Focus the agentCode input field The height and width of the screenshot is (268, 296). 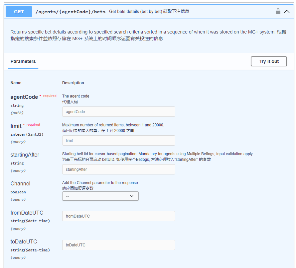click(x=118, y=112)
